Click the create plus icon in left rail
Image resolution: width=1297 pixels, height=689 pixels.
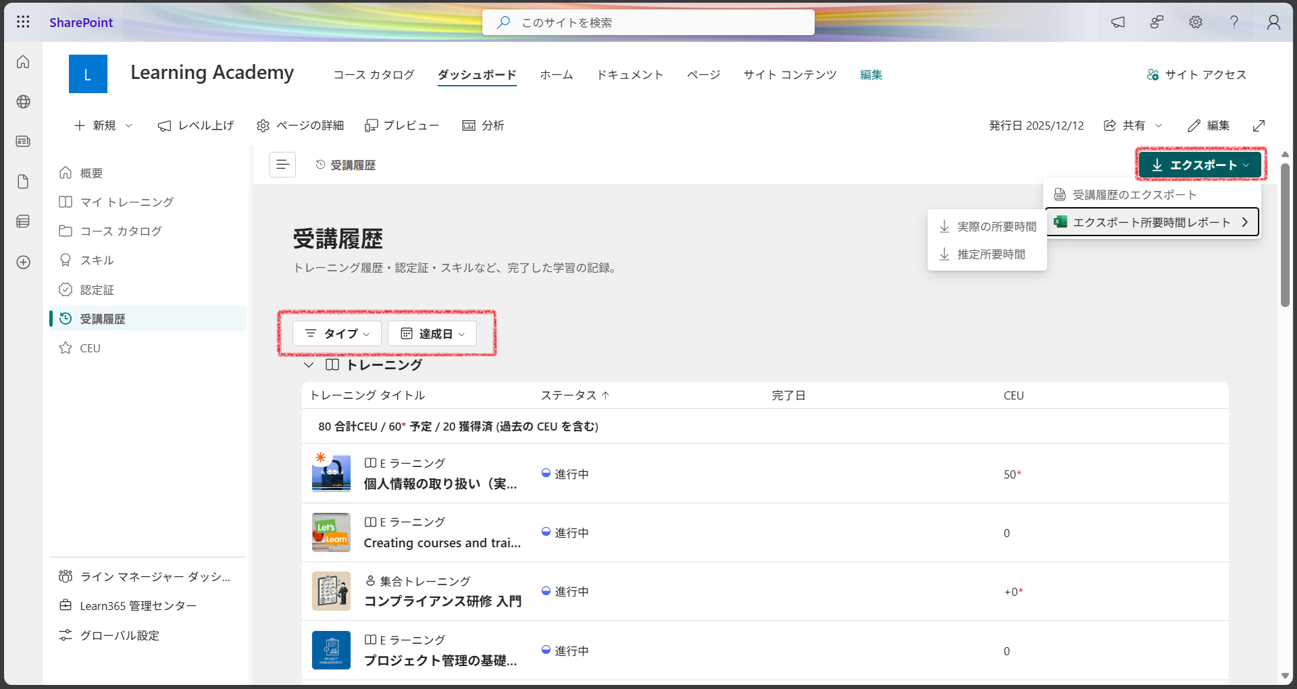pyautogui.click(x=23, y=262)
